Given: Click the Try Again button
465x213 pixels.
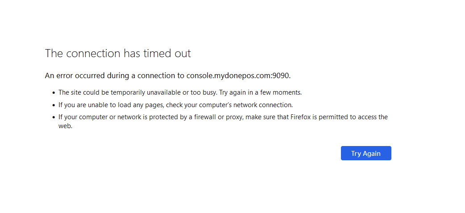Looking at the screenshot, I should 366,153.
